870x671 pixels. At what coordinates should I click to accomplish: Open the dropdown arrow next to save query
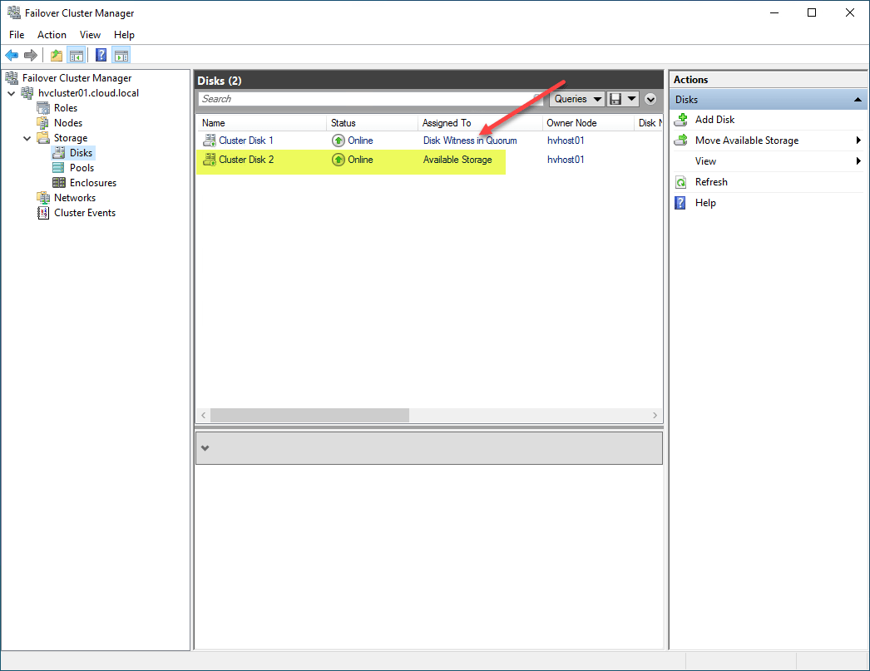pos(631,99)
